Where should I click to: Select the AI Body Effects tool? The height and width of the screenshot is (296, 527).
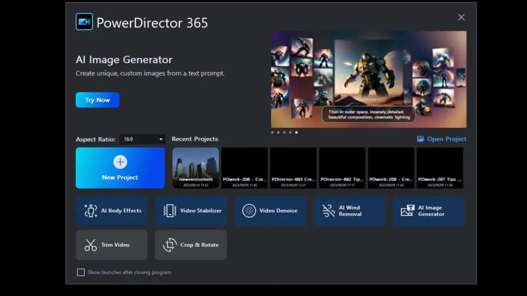coord(112,211)
